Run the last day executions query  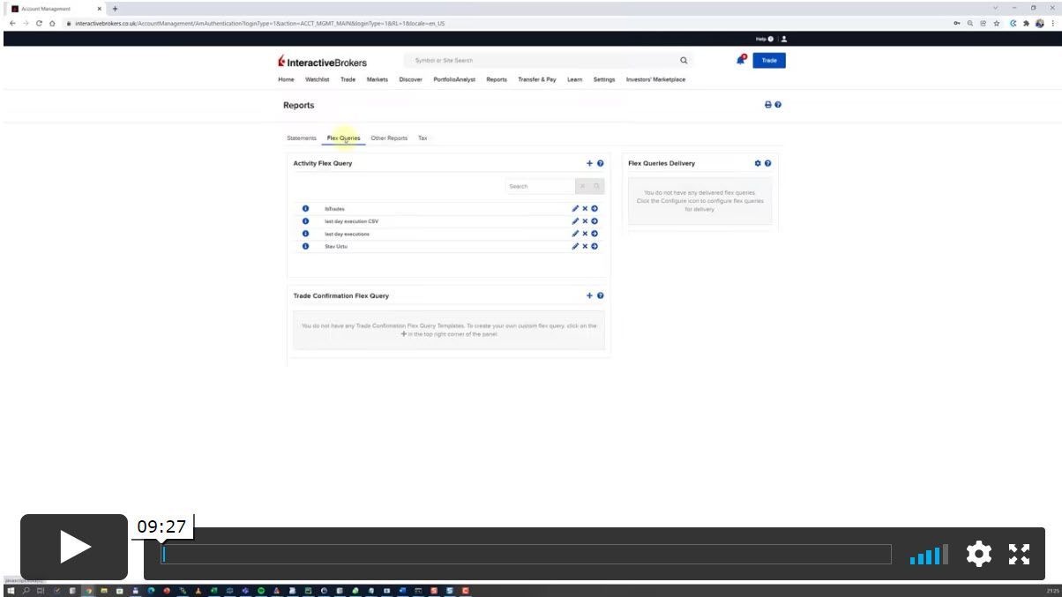point(595,234)
